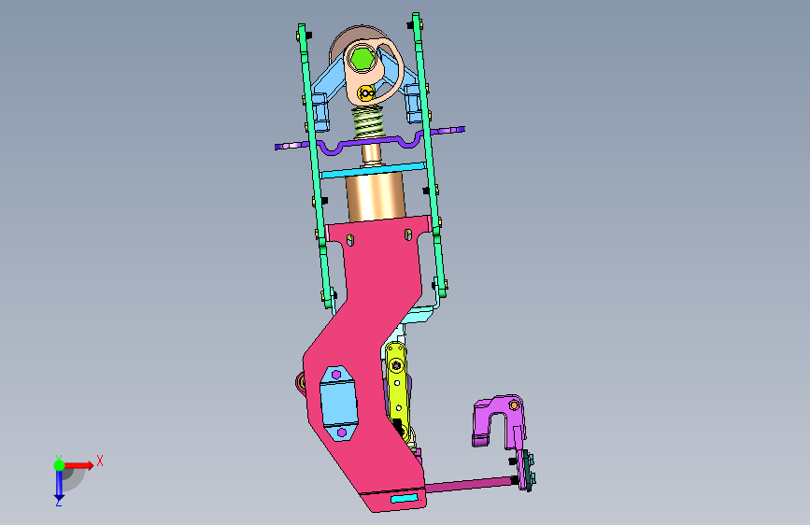Select the right green vertical rail
This screenshot has width=810, height=525.
click(430, 155)
